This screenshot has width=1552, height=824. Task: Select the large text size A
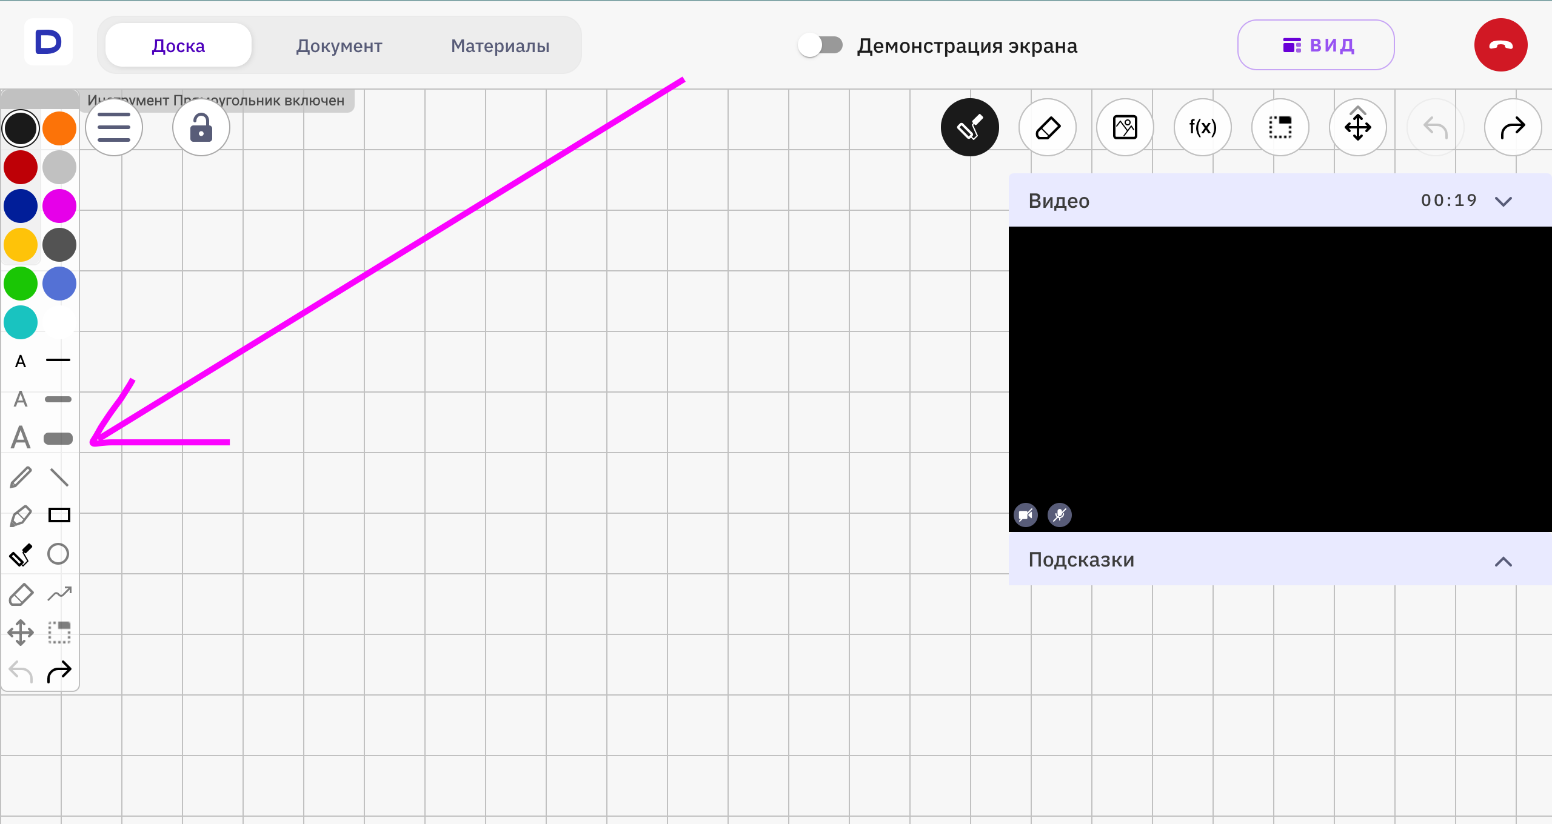[x=21, y=437]
